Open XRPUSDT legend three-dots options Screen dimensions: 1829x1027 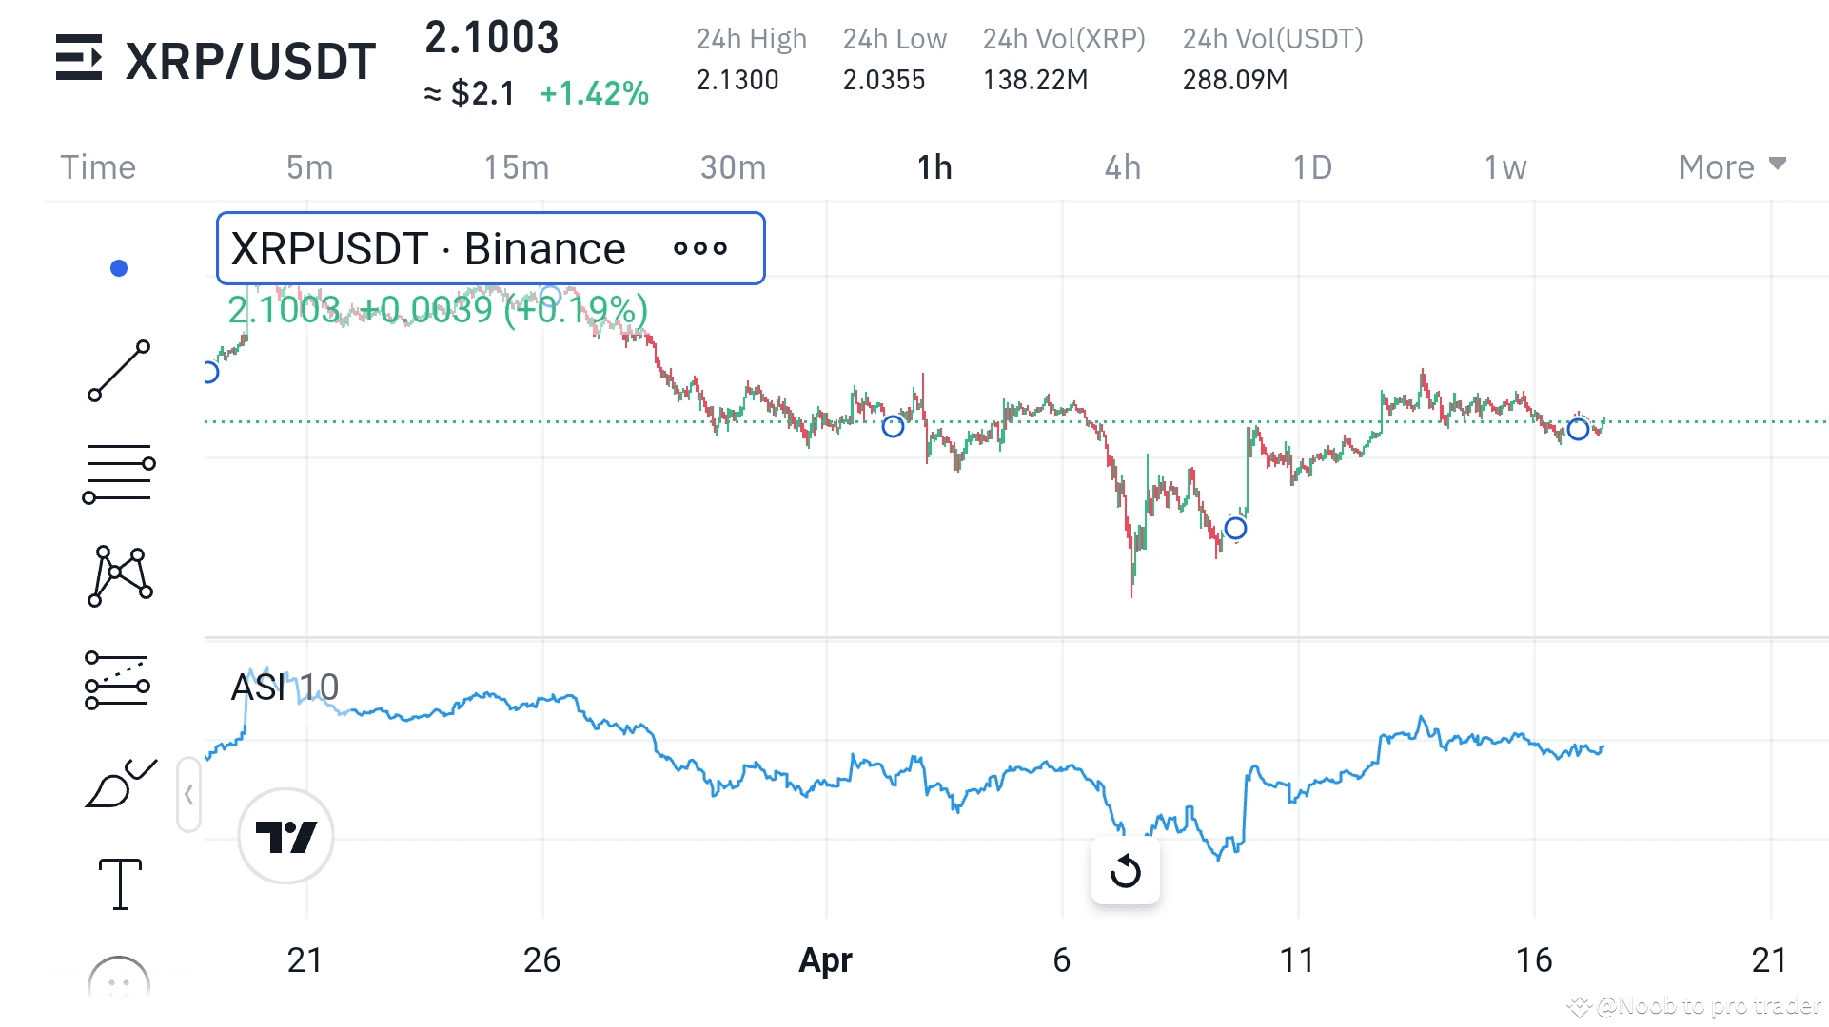(699, 249)
